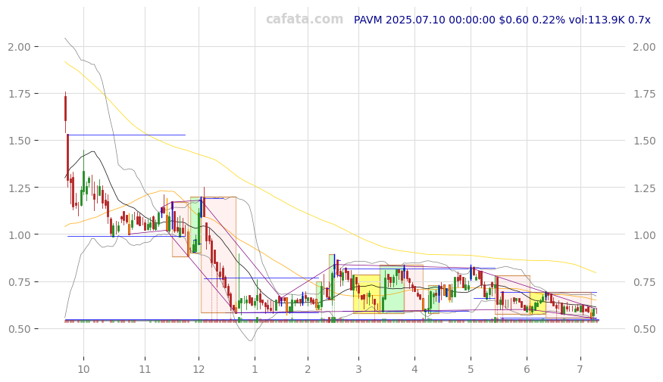Click the left axis label 2.00
The width and height of the screenshot is (663, 382).
click(20, 47)
